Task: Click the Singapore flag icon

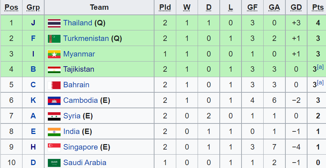Action: coord(54,147)
